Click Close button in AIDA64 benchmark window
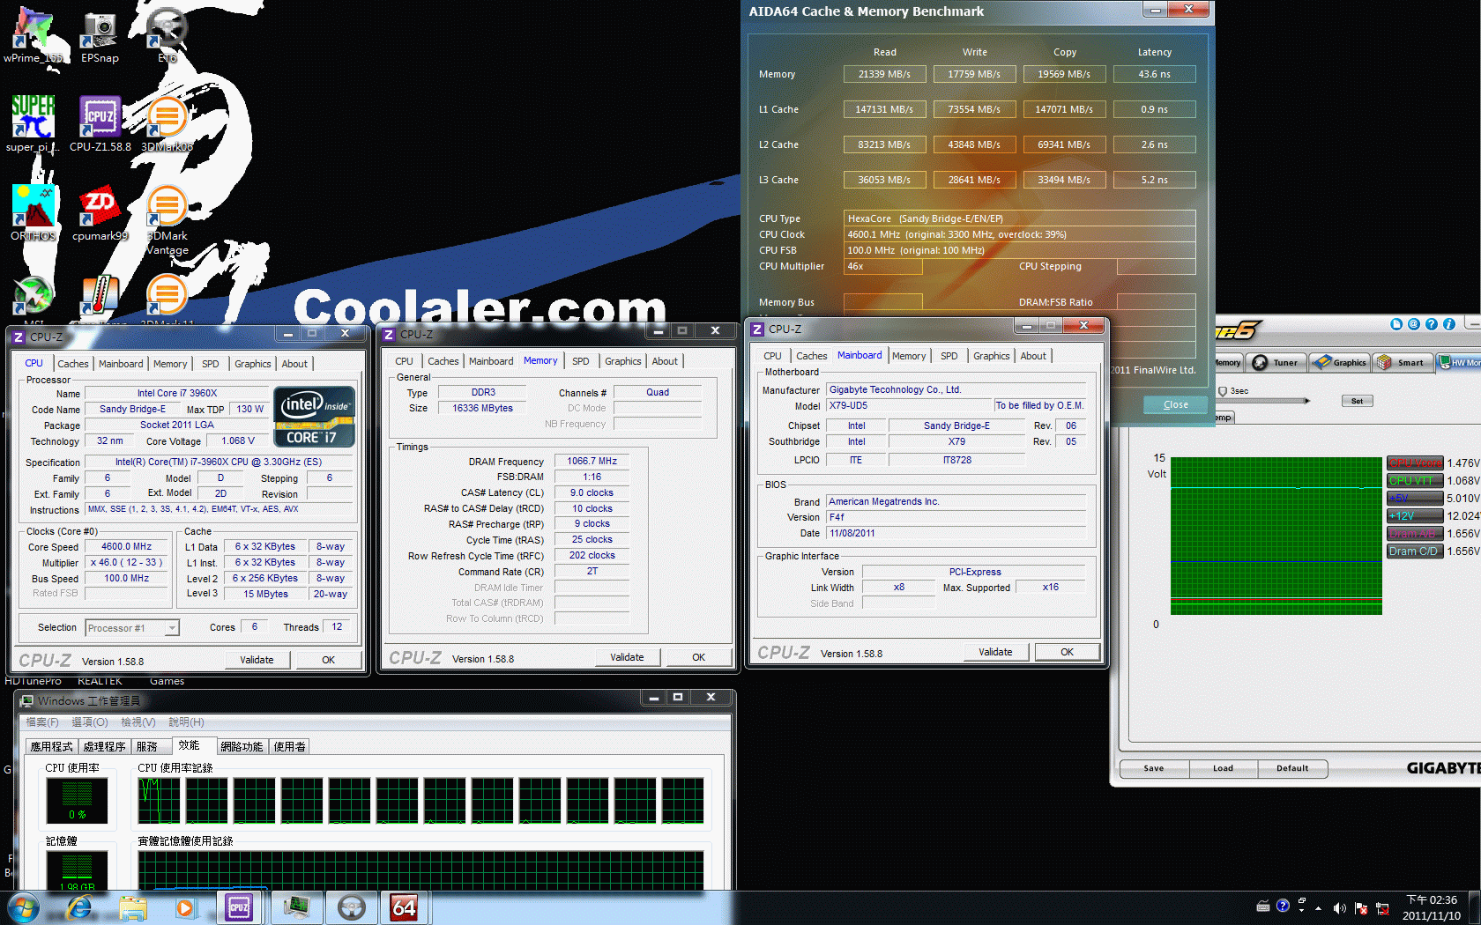This screenshot has width=1481, height=925. tap(1175, 404)
